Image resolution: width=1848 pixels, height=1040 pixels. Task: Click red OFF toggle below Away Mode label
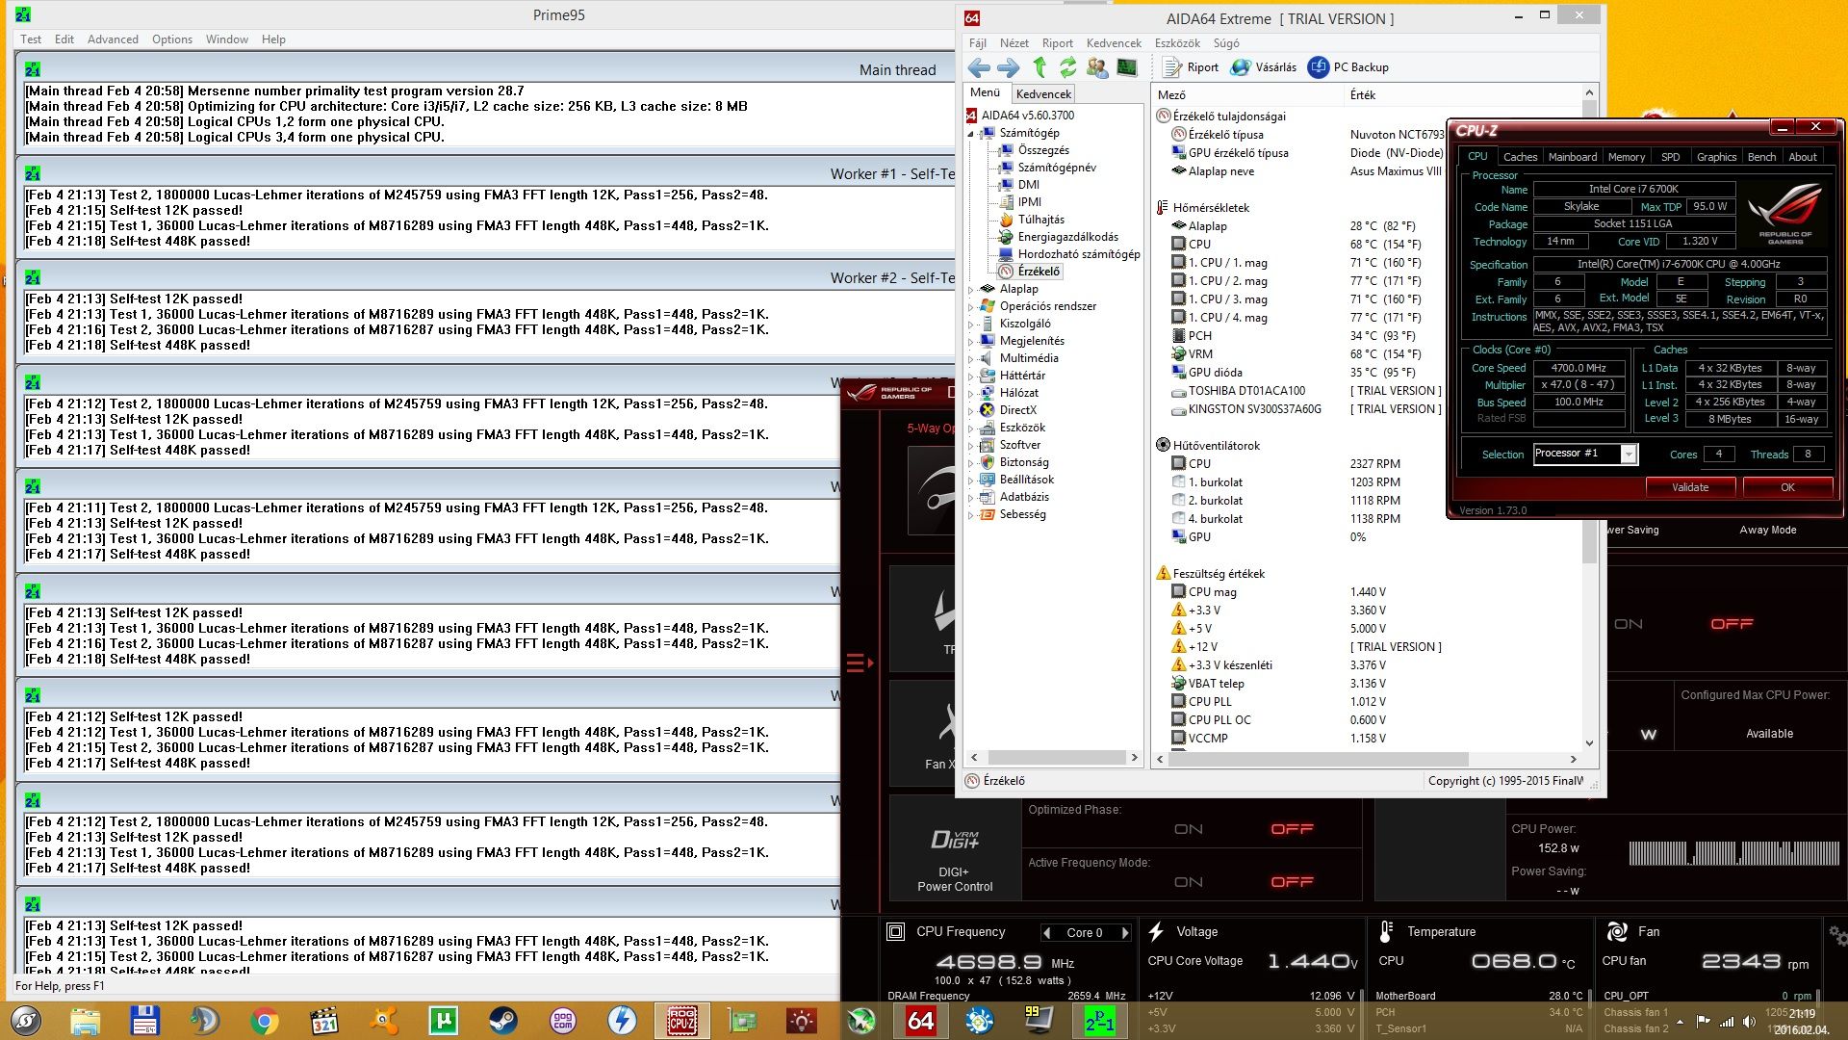pyautogui.click(x=1732, y=624)
